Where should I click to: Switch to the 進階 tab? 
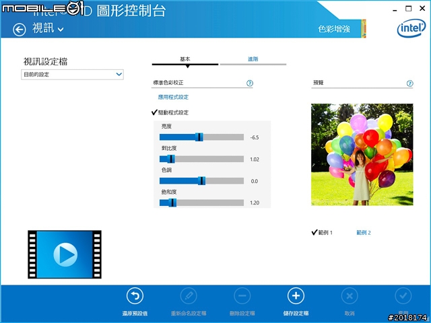point(253,59)
